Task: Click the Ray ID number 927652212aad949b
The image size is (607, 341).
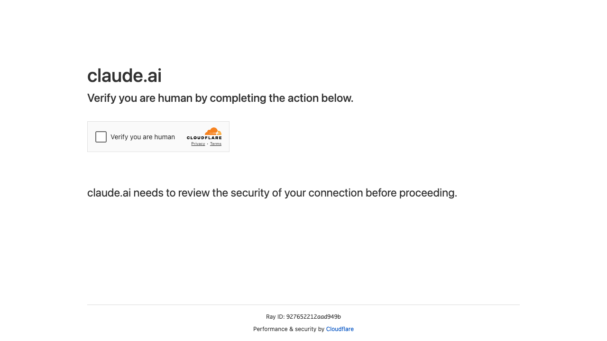Action: pyautogui.click(x=313, y=316)
